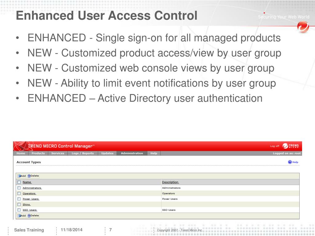315x236 pixels.
Task: Click the Sales Training footer text
Action: (x=29, y=230)
